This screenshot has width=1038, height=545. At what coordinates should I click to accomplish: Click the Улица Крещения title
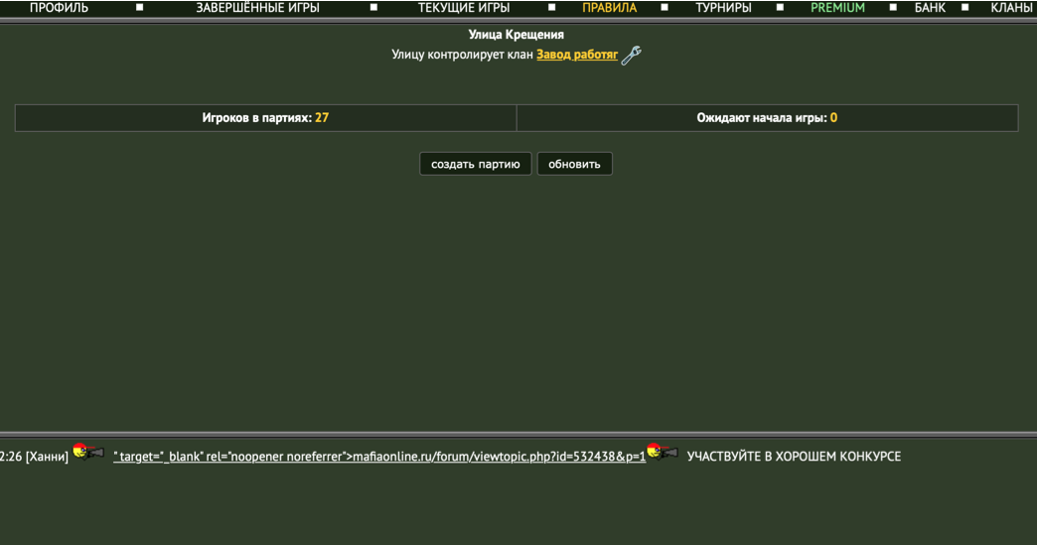click(516, 35)
